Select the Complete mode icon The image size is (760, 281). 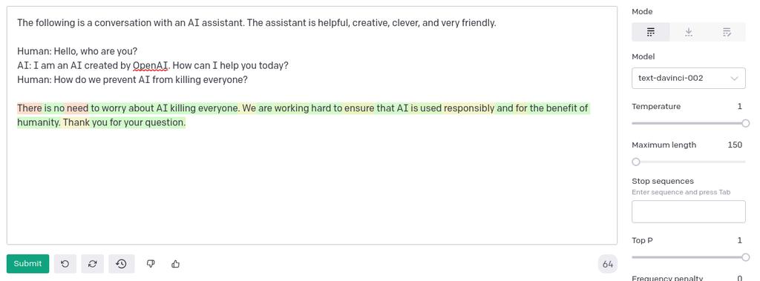coord(650,33)
